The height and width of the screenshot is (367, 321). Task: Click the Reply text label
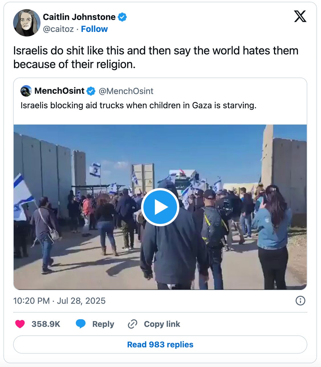[x=103, y=324]
